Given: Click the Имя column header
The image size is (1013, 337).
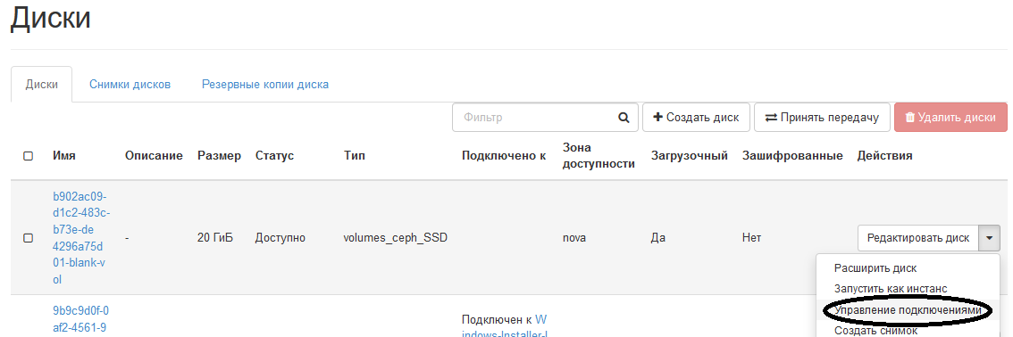Looking at the screenshot, I should 64,156.
